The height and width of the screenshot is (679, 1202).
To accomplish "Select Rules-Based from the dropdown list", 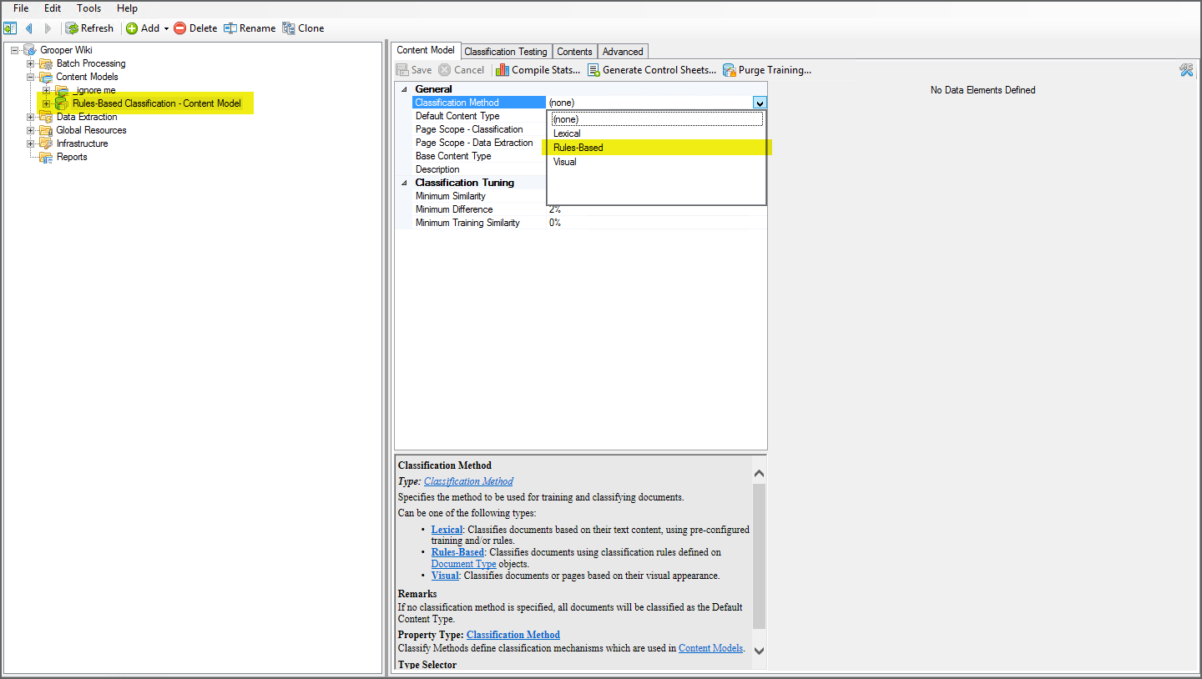I will tap(578, 148).
